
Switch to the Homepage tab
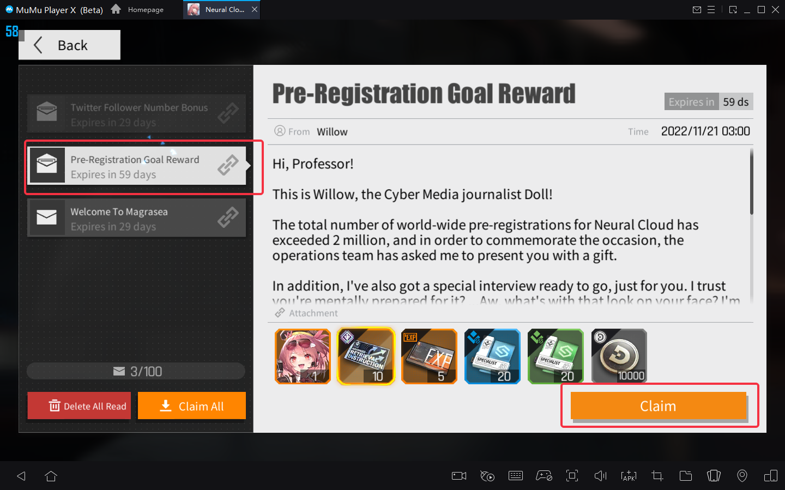click(137, 9)
